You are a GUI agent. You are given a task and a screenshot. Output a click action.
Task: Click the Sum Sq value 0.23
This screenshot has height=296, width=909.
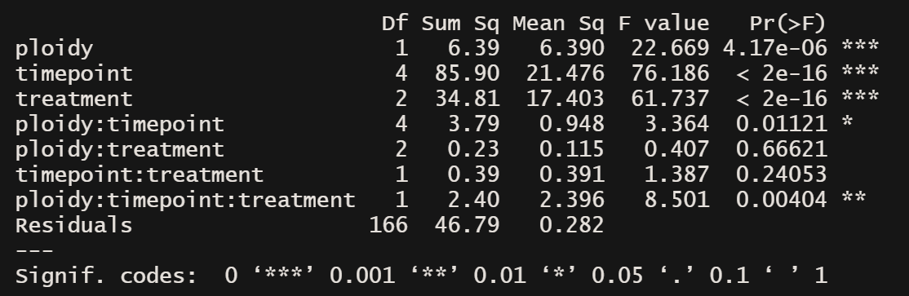tap(473, 150)
